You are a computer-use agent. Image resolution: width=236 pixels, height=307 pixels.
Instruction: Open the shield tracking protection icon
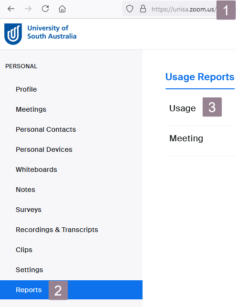point(129,9)
